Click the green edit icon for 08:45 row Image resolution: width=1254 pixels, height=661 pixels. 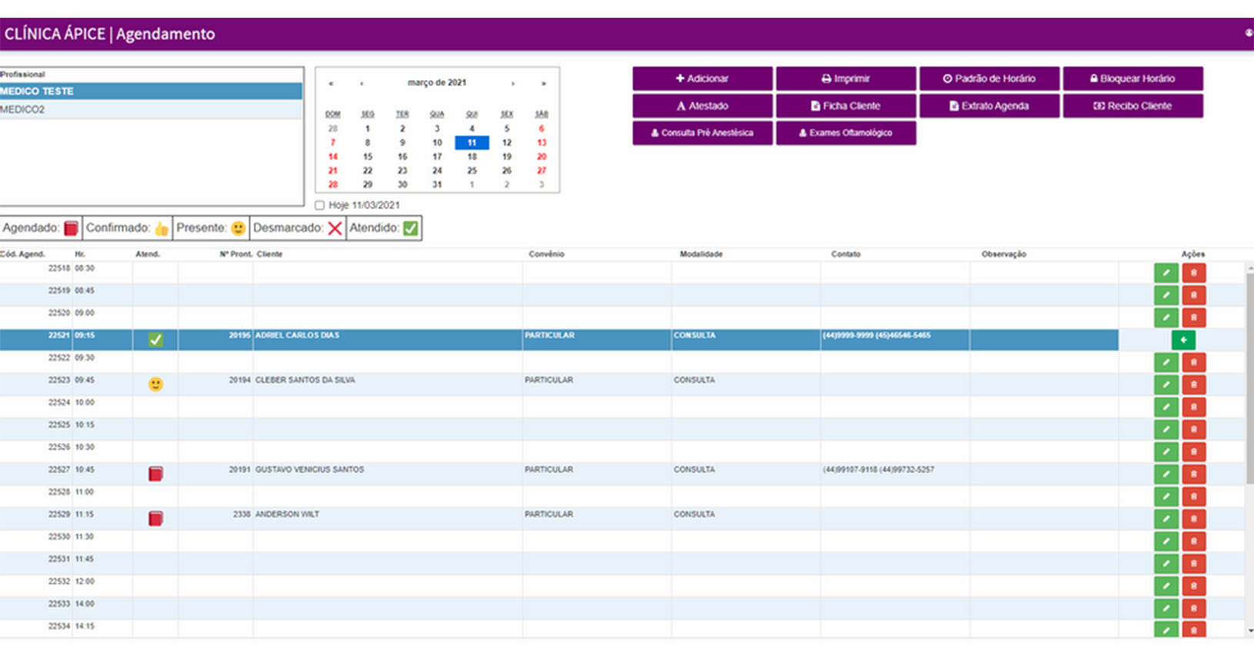click(1166, 295)
